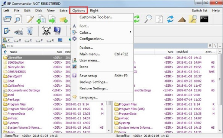Viewport: 223px width, 138px height.
Task: Click the Name column header
Action: click(13, 52)
